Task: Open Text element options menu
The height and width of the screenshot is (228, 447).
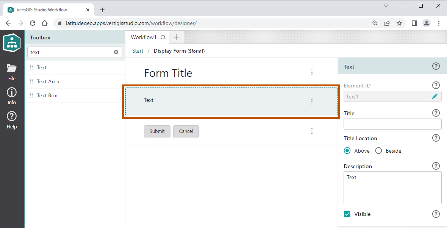Action: coord(312,102)
